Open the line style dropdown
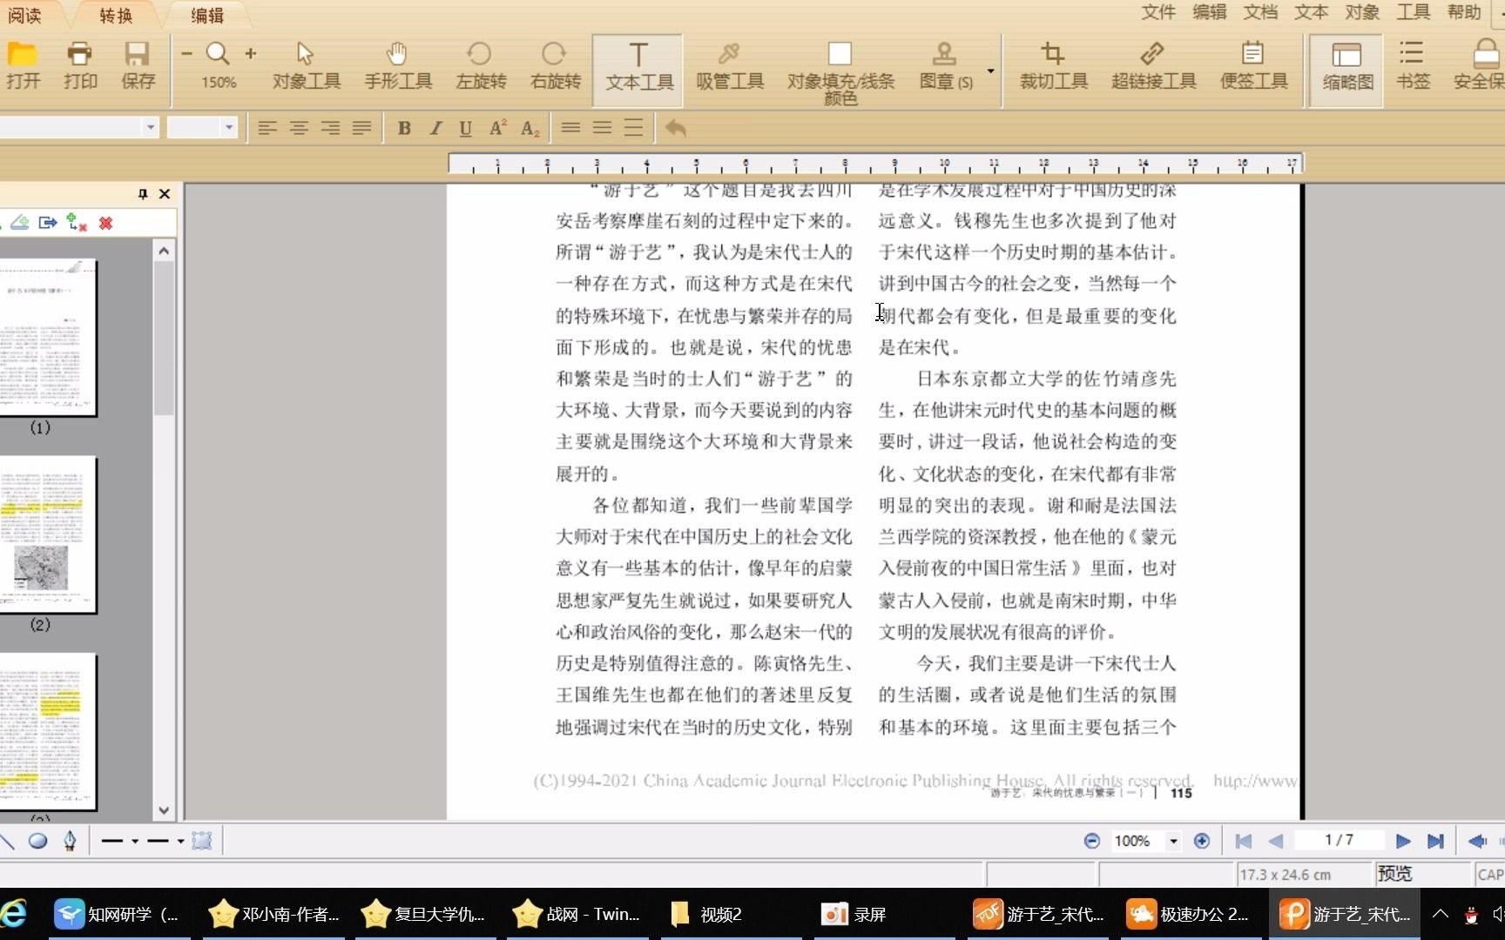This screenshot has height=940, width=1505. coord(135,841)
